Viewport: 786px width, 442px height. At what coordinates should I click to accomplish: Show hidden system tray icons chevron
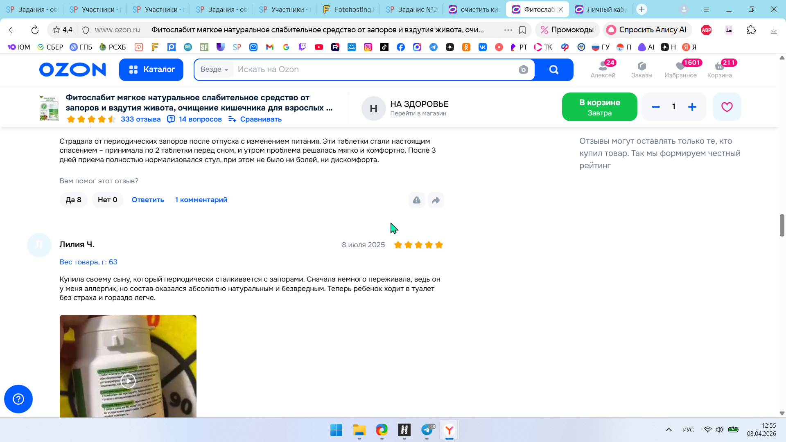click(669, 430)
